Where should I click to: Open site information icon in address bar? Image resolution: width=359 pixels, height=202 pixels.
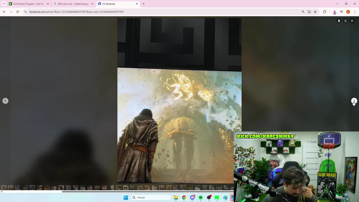click(26, 12)
